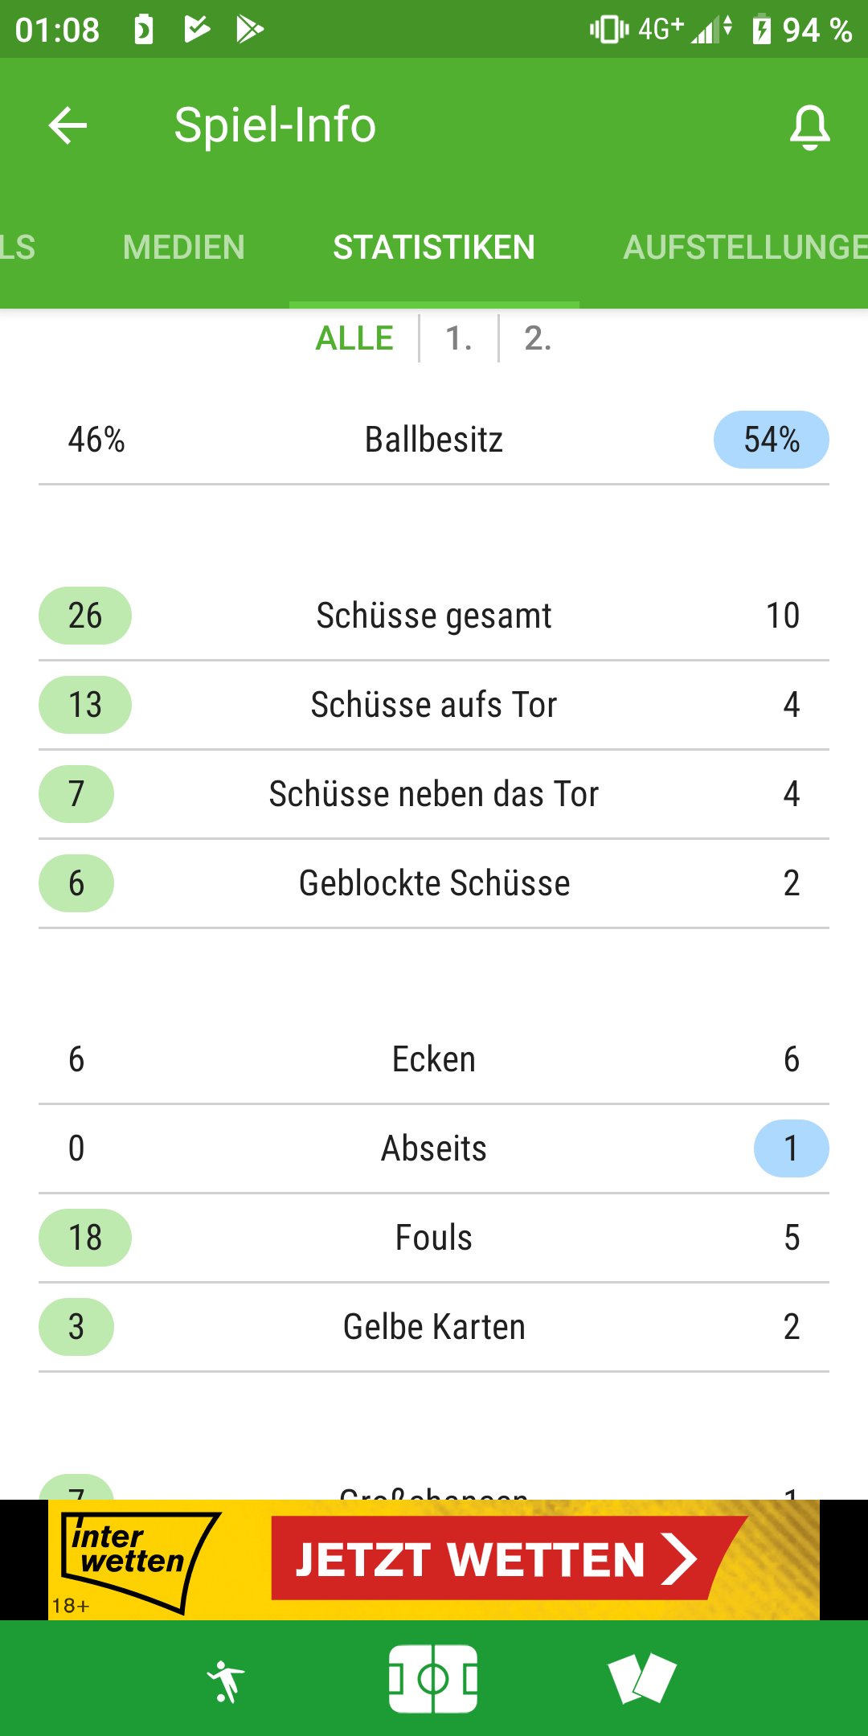Switch to the Medien tab
The width and height of the screenshot is (868, 1736).
pos(184,247)
